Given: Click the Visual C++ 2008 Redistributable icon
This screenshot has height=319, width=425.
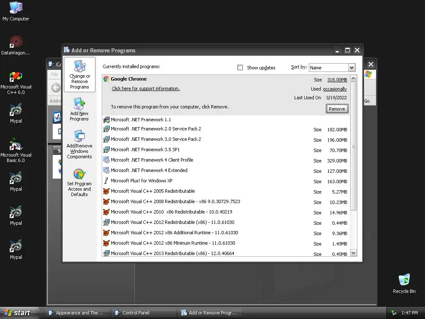Looking at the screenshot, I should coord(106,201).
